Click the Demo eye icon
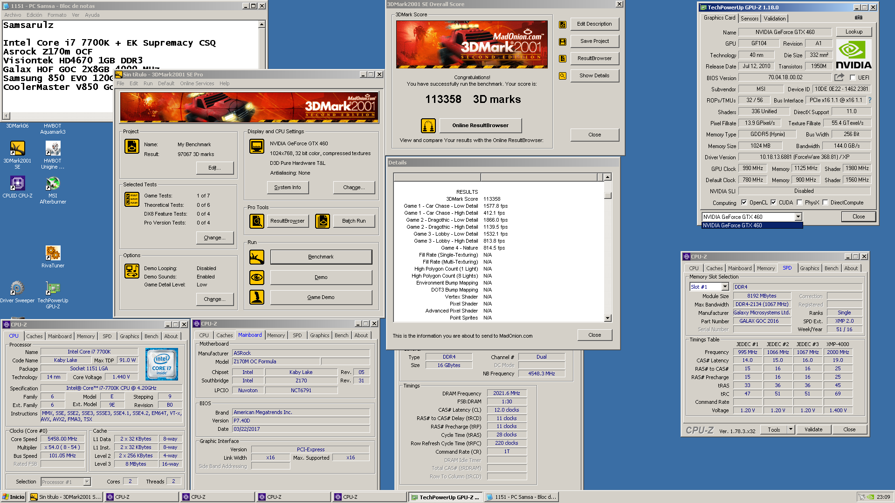Screen dimensions: 895x503 257,277
